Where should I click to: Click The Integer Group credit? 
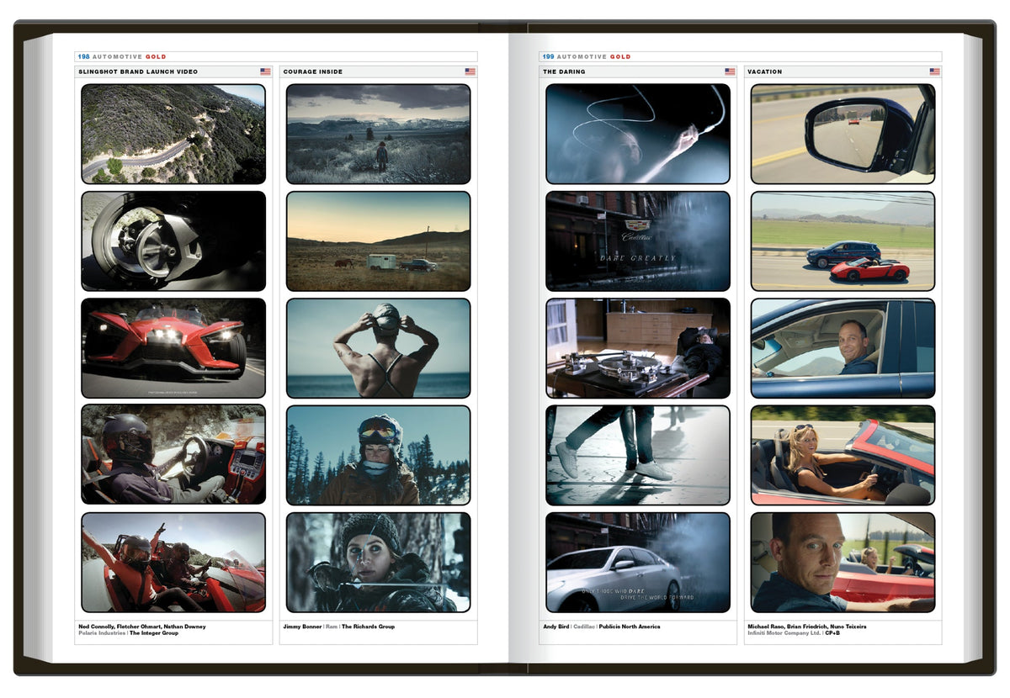coord(154,633)
